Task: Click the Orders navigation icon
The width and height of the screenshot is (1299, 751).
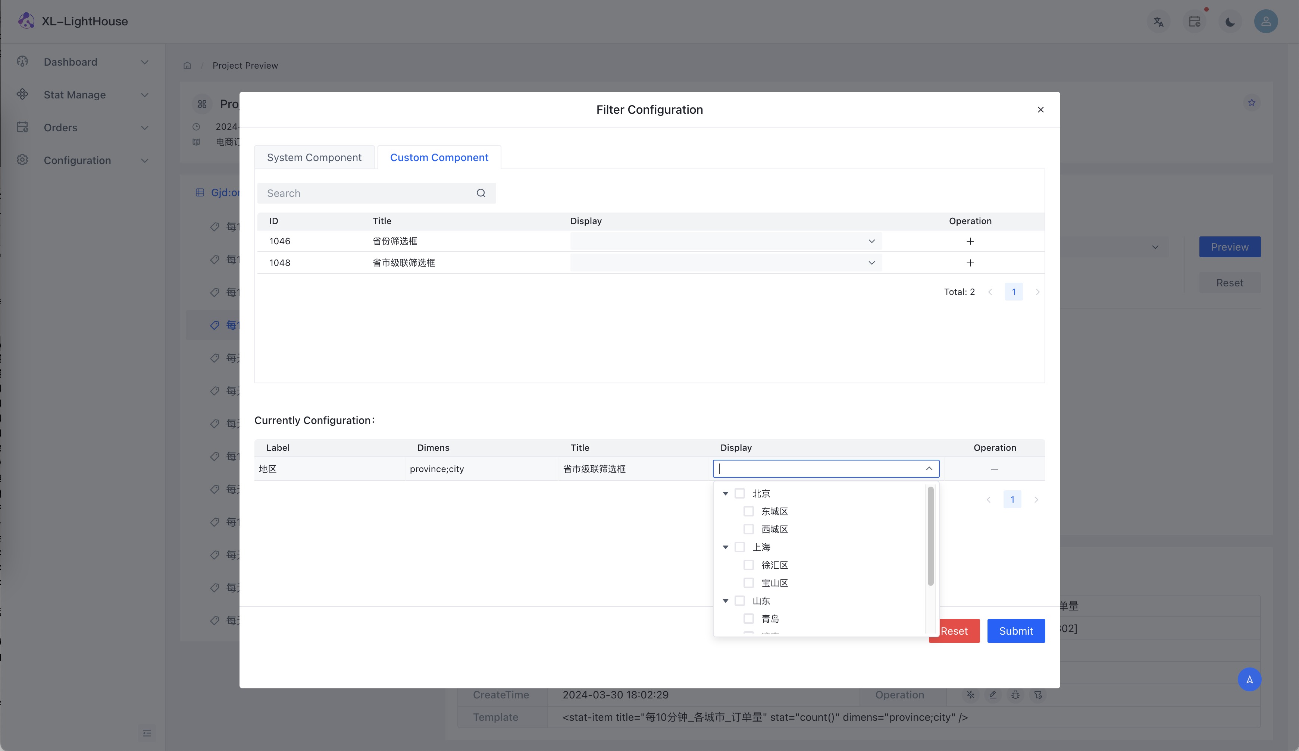Action: [22, 127]
